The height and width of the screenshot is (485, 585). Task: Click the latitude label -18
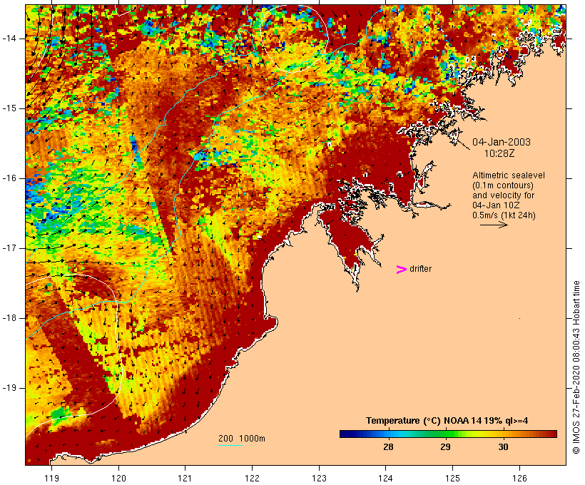click(9, 318)
